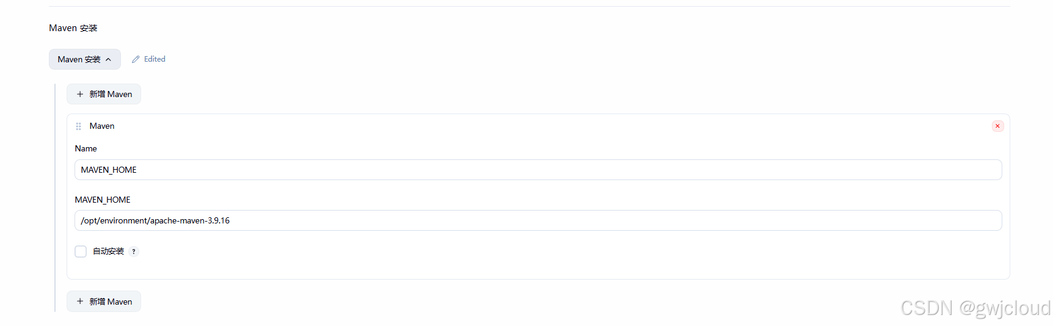
Task: Click the CSDN @gwjcloud watermark
Action: pos(975,308)
